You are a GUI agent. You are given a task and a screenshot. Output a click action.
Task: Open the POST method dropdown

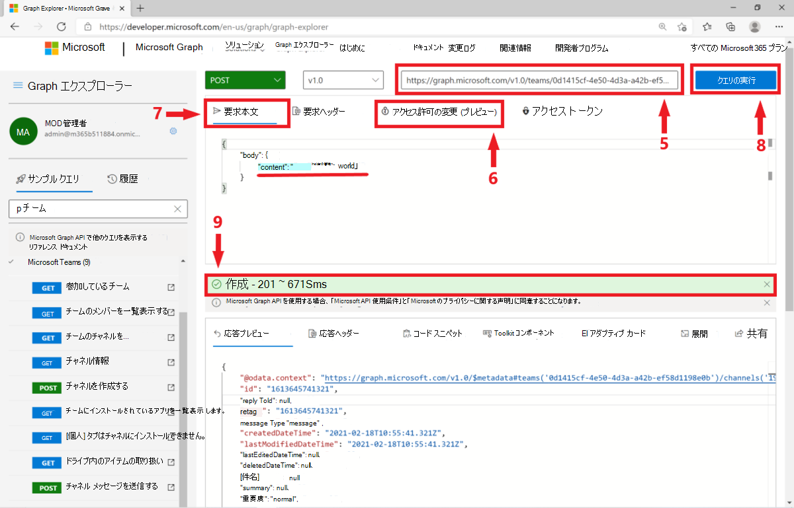245,79
